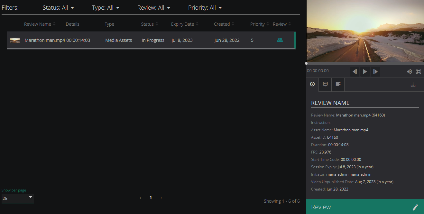The width and height of the screenshot is (424, 214).
Task: Open the transcript text tab icon
Action: click(338, 84)
